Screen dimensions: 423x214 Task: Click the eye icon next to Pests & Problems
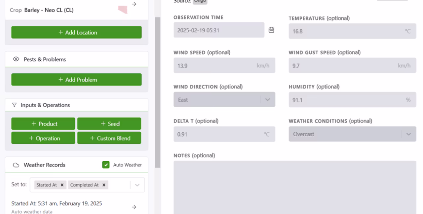pos(16,60)
